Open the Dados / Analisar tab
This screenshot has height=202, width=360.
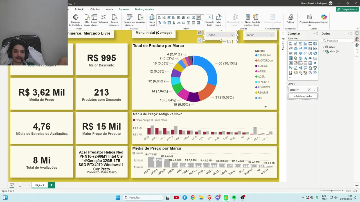pyautogui.click(x=145, y=10)
